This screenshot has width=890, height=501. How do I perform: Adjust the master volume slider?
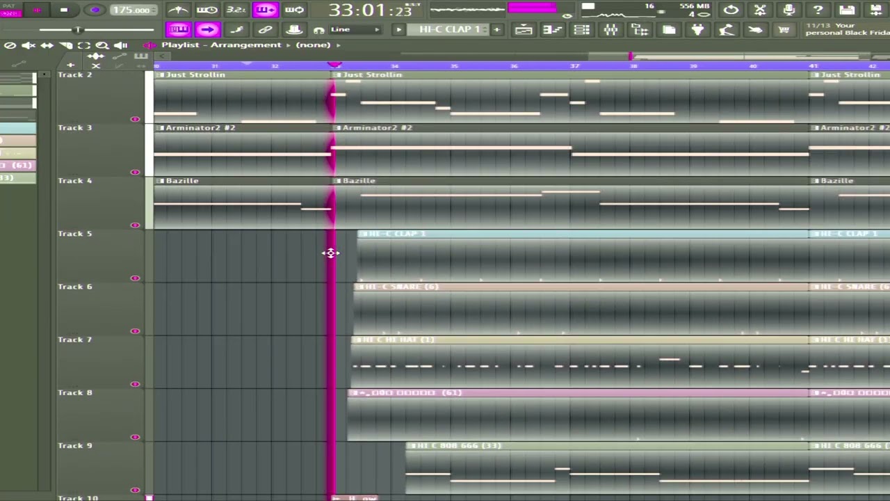(79, 30)
